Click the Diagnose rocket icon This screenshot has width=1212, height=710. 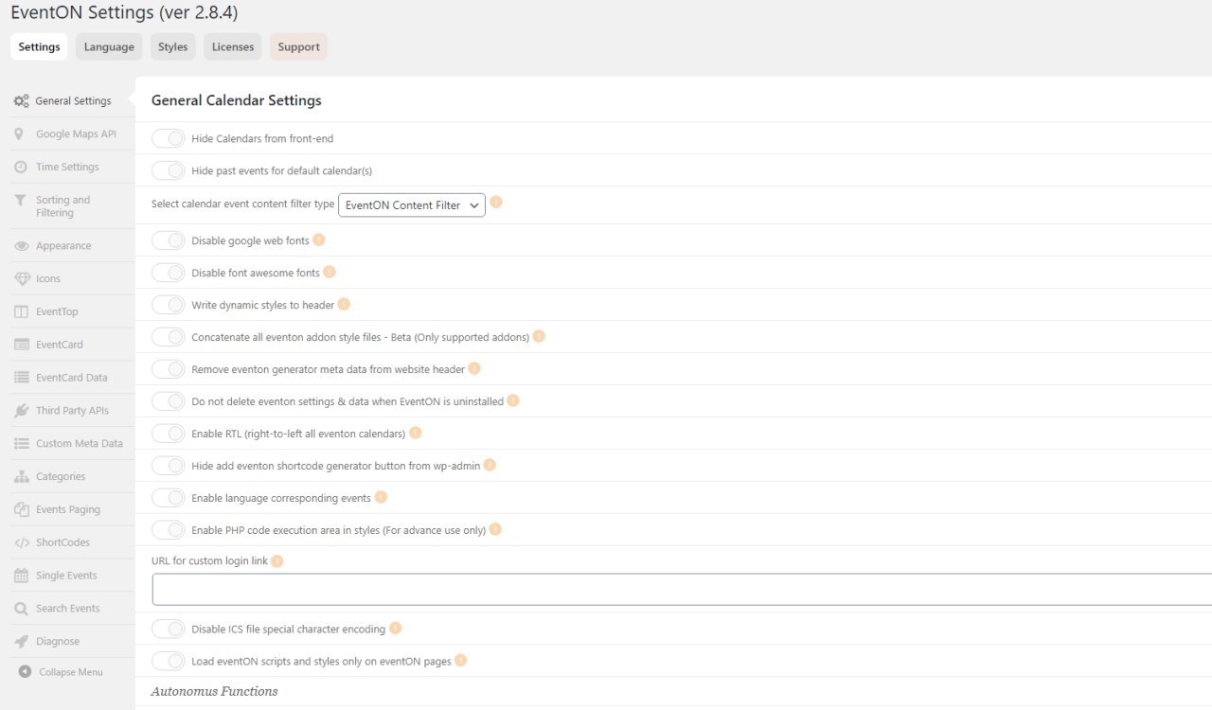click(x=21, y=642)
